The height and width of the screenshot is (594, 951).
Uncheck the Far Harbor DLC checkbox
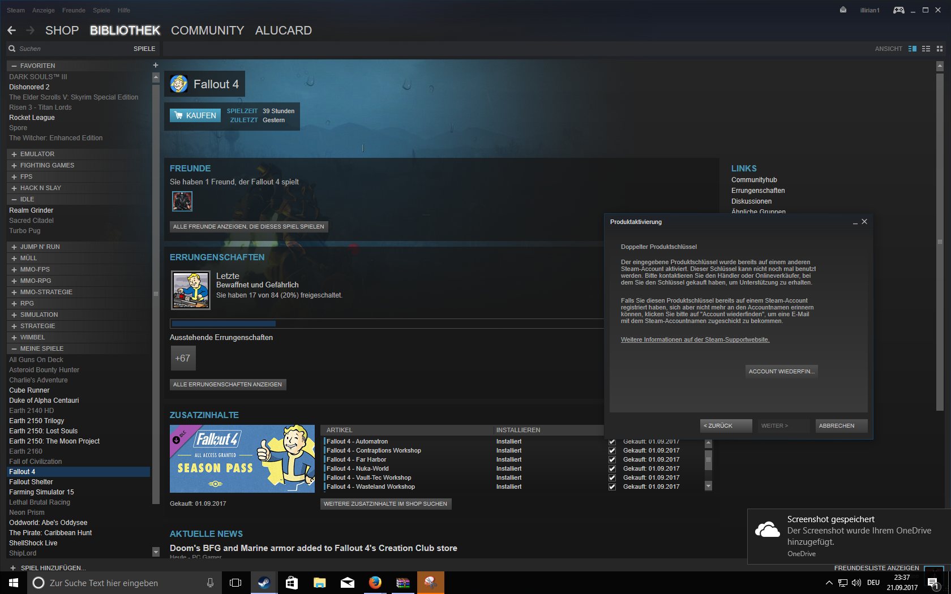click(x=612, y=460)
